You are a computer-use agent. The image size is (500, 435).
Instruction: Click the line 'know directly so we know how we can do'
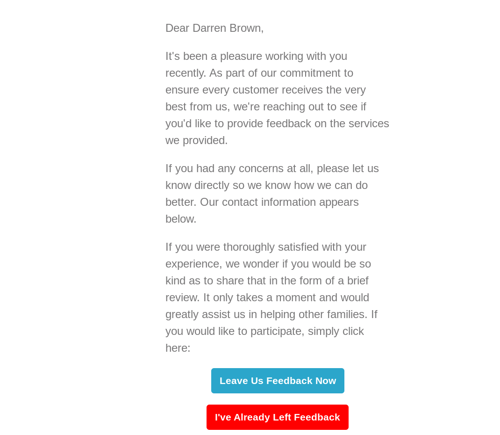click(x=266, y=185)
